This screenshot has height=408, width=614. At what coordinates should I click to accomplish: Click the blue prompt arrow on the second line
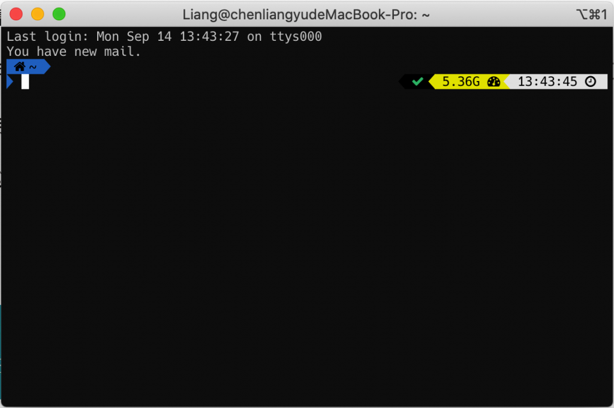[10, 82]
